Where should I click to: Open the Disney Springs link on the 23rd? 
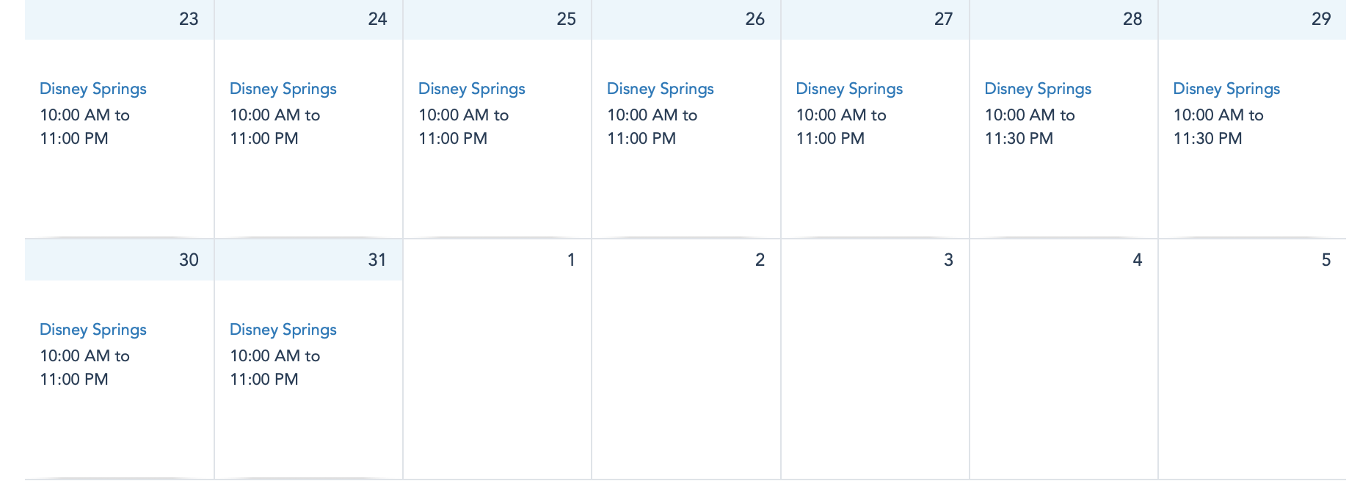pos(93,89)
